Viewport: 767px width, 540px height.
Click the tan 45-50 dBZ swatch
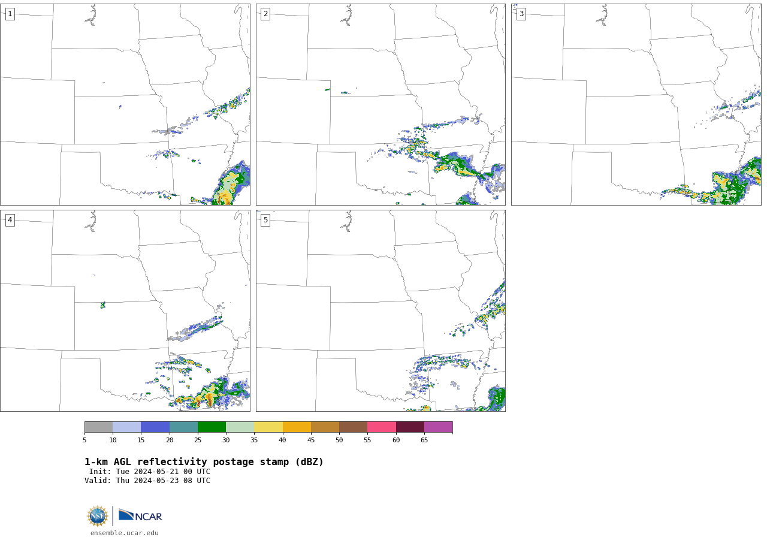click(325, 427)
